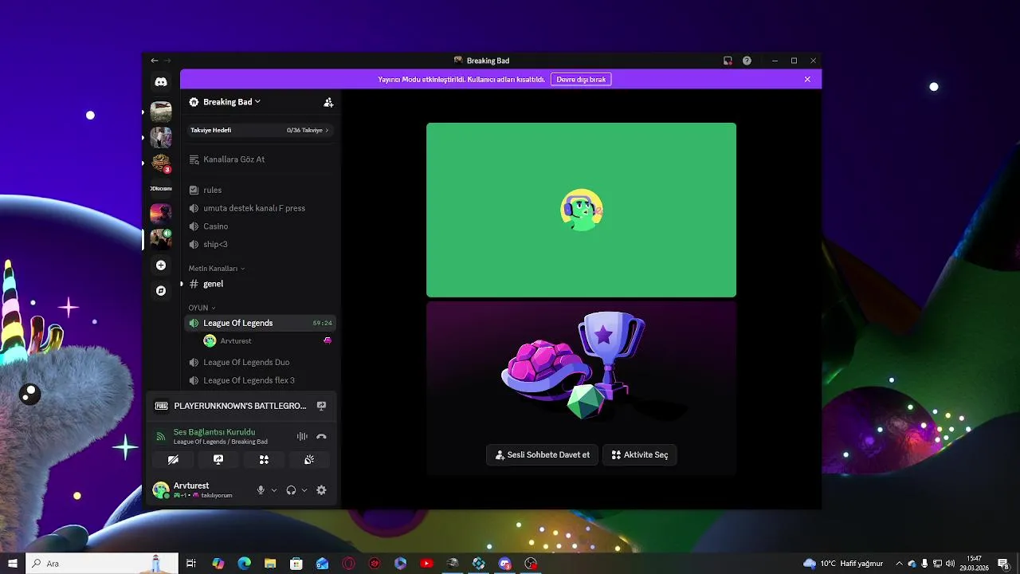Open the 3Dkocaeme server icon
This screenshot has height=574, width=1020.
click(161, 188)
